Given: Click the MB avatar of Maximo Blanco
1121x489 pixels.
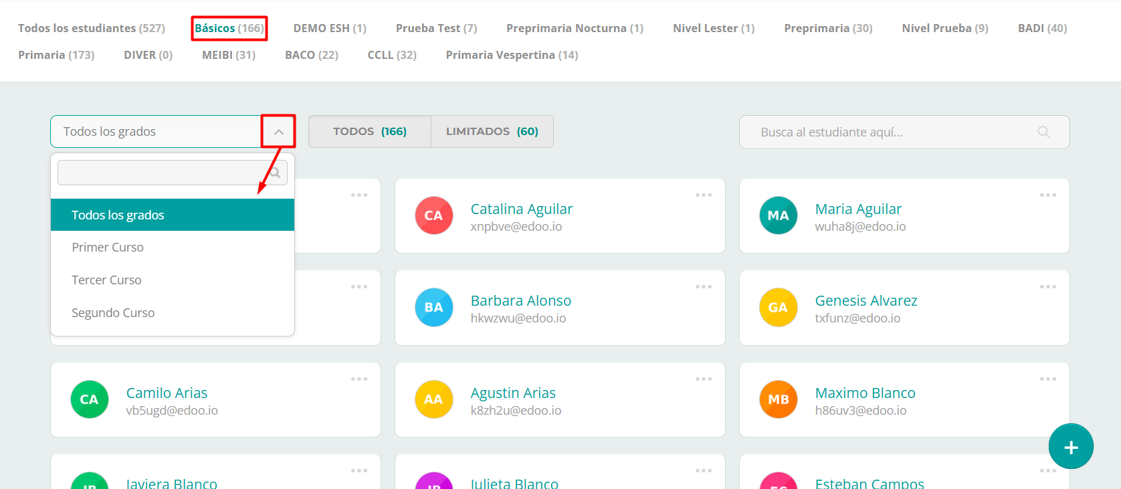Looking at the screenshot, I should (x=779, y=399).
